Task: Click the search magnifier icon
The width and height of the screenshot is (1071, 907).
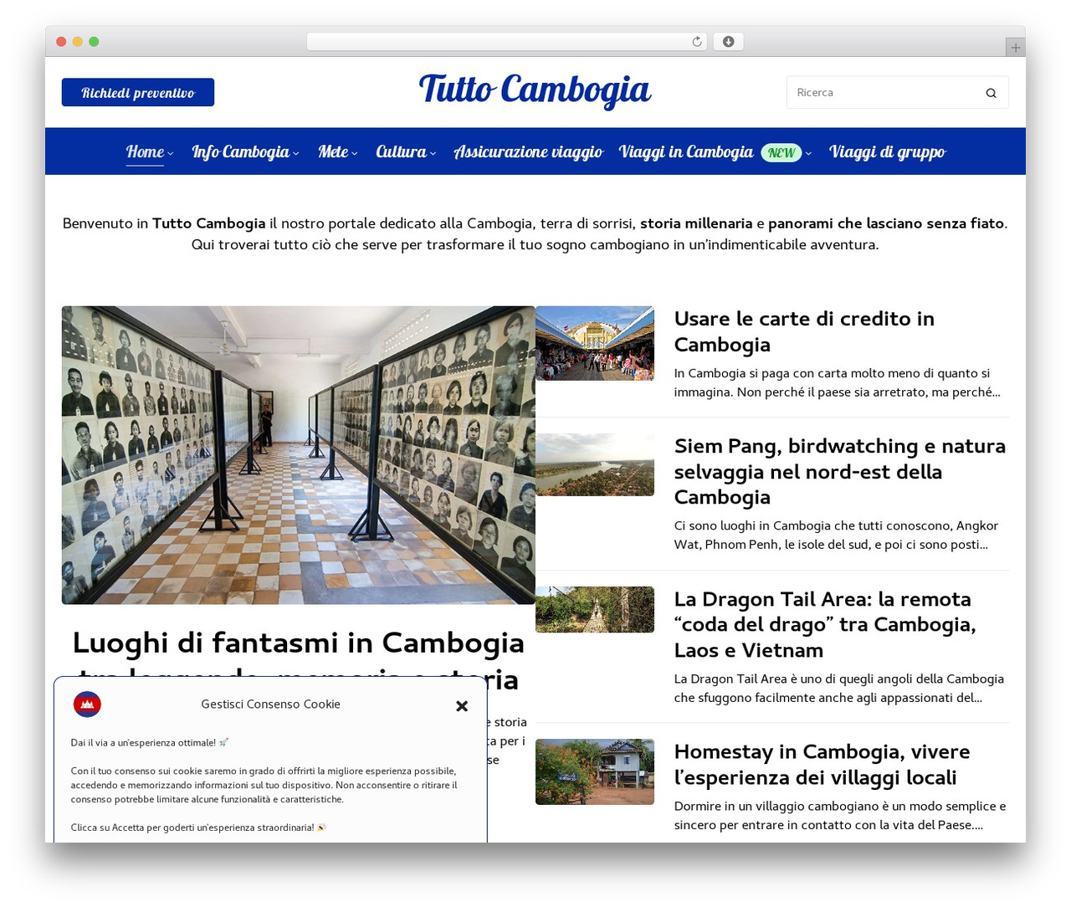Action: 991,93
